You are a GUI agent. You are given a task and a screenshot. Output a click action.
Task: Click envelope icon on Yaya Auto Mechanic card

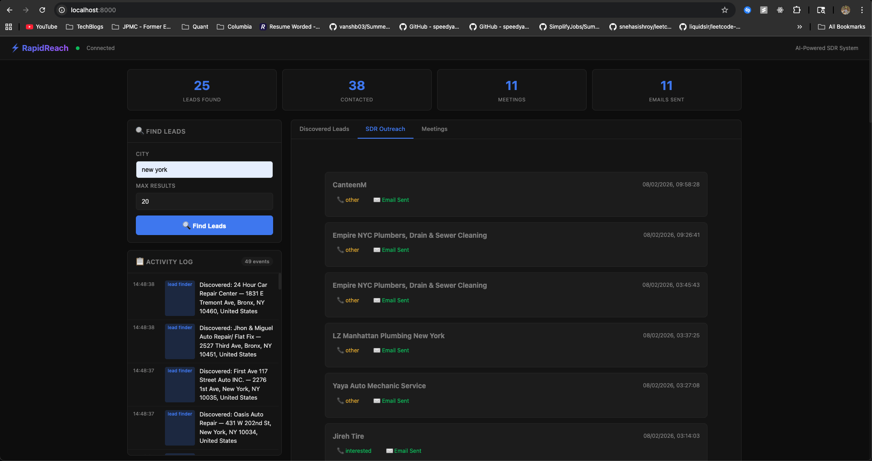[377, 401]
